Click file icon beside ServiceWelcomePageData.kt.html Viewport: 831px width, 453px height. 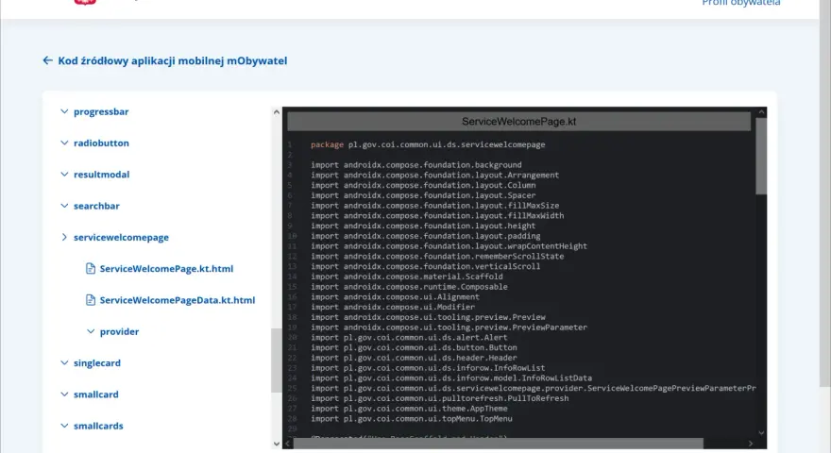pos(91,300)
